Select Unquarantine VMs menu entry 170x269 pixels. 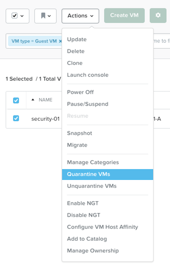coord(92,186)
